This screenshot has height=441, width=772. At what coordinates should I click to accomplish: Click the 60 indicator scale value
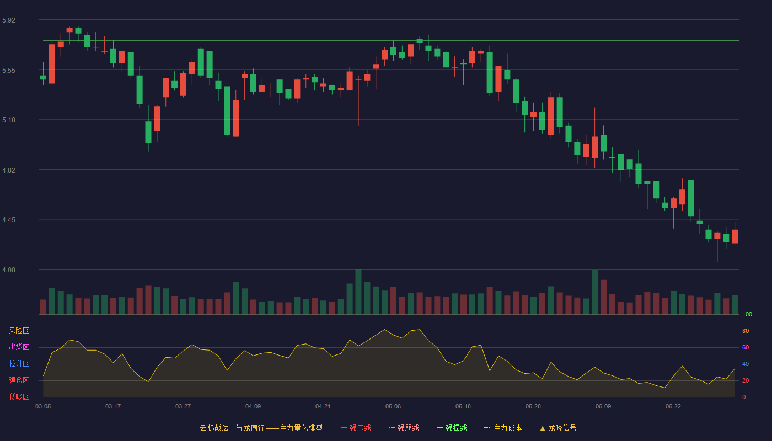pyautogui.click(x=746, y=347)
